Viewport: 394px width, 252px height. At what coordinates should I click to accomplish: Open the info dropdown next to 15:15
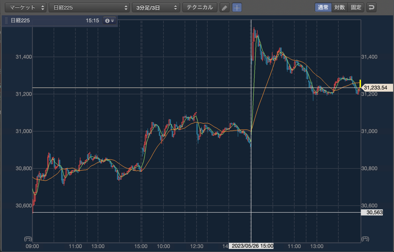[110, 21]
